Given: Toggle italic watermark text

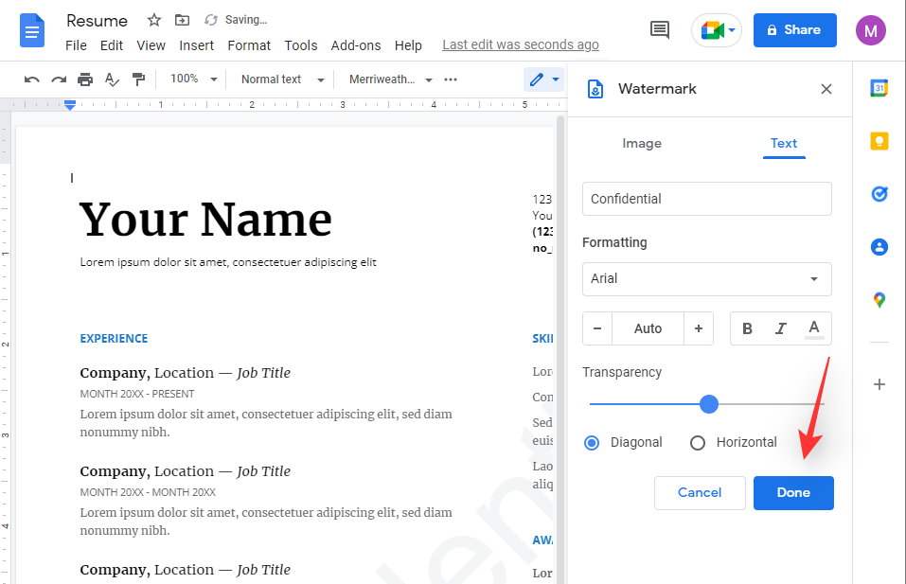Looking at the screenshot, I should tap(781, 328).
